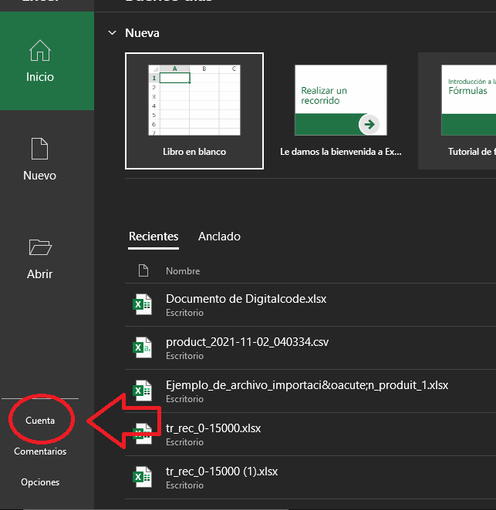The width and height of the screenshot is (496, 510).
Task: Click the Nuevo blank page icon
Action: coord(39,149)
